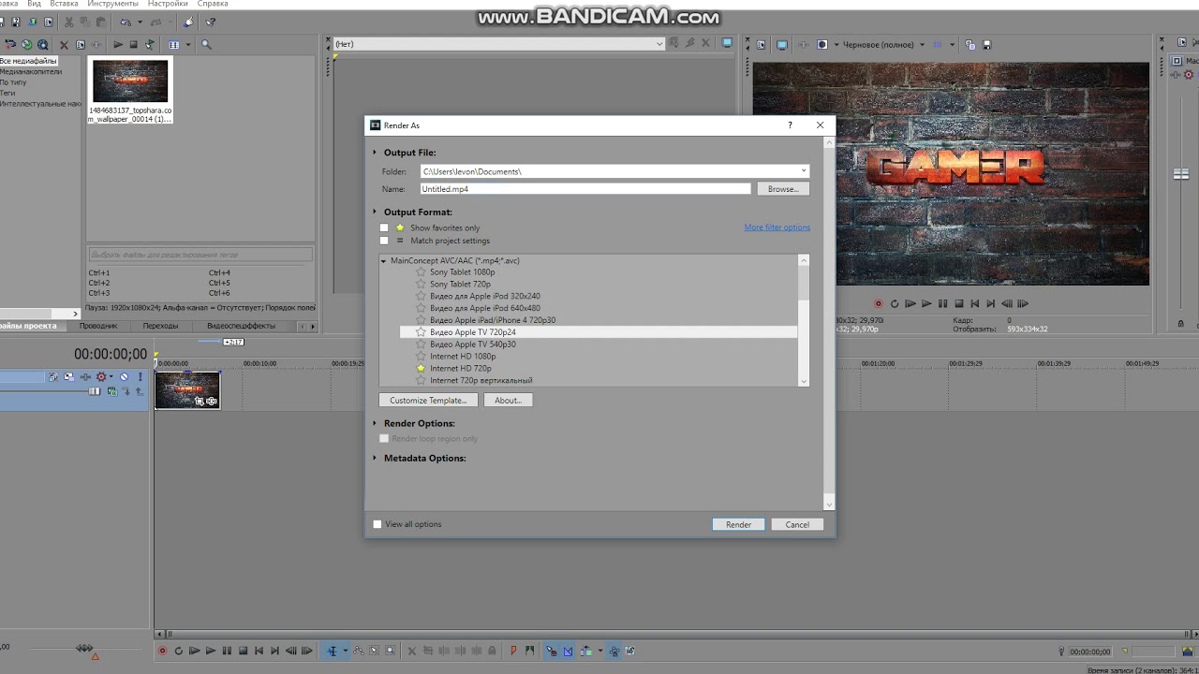Switch to the Видеоспецэффекты tab

(241, 326)
